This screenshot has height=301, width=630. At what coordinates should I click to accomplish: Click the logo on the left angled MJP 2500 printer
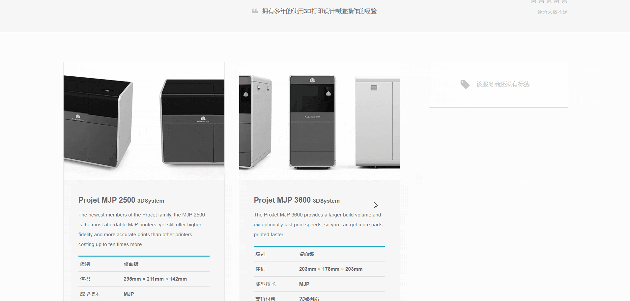coord(78,116)
